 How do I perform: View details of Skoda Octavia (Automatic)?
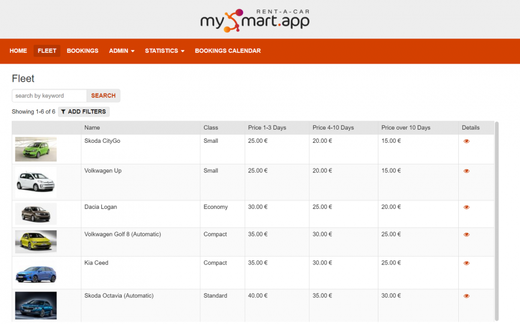[466, 296]
